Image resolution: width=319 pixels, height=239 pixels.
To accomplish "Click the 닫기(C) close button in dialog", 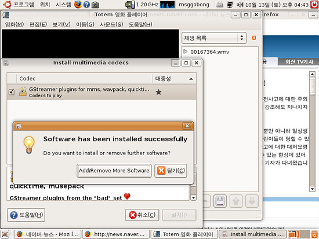I will tap(171, 171).
